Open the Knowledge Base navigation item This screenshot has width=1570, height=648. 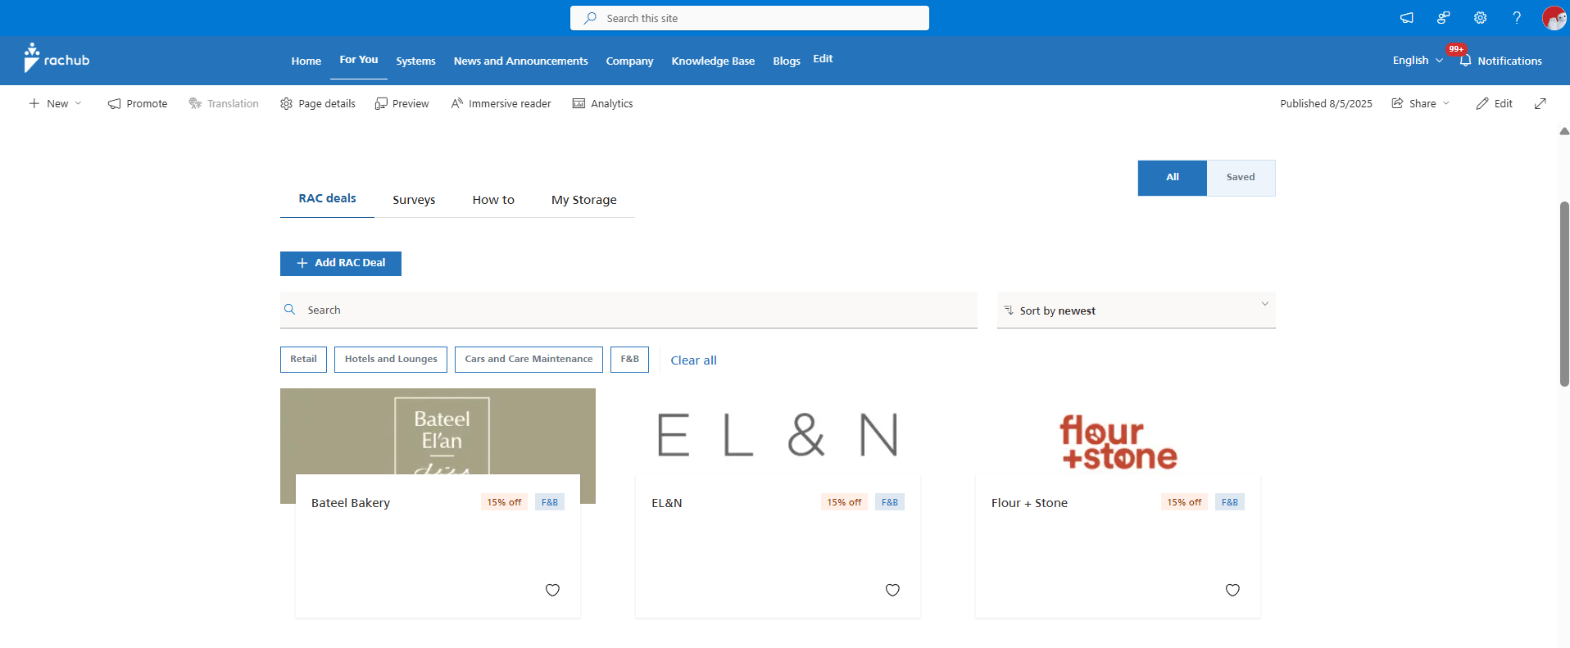coord(713,61)
